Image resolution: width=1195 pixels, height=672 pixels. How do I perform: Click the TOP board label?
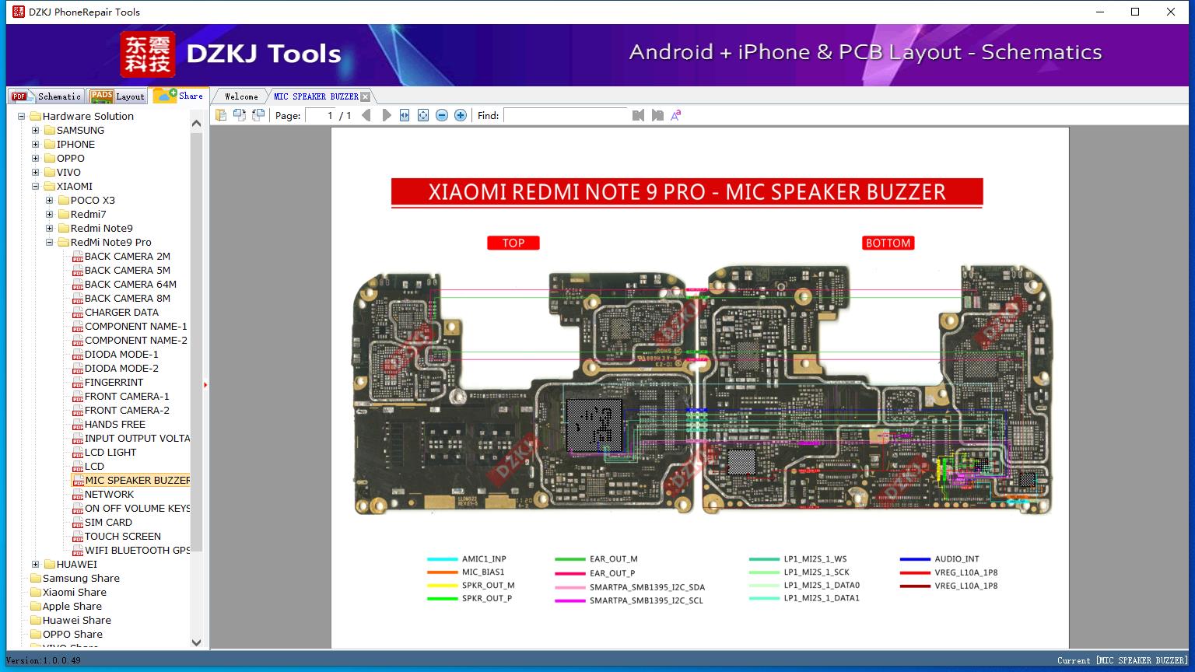pos(513,243)
